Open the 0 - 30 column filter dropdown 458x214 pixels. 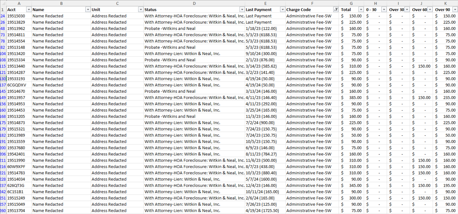point(384,10)
